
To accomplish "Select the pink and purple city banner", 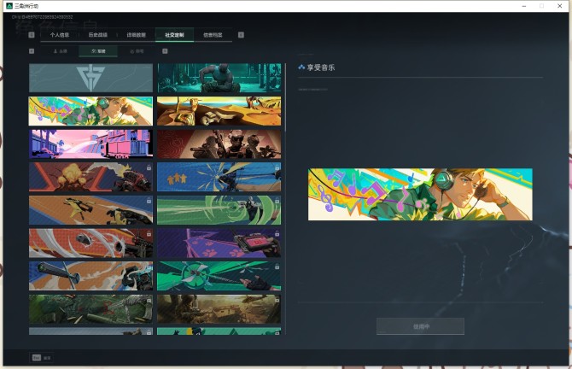I will 90,144.
